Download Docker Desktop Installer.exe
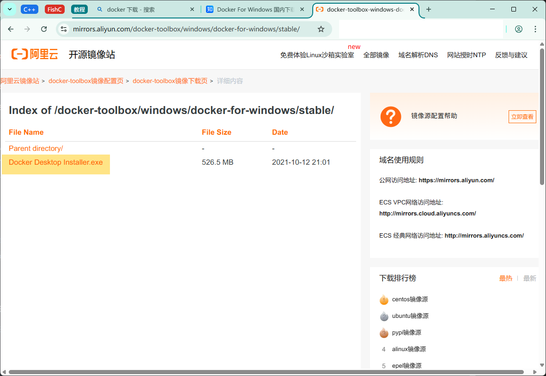 pyautogui.click(x=56, y=162)
